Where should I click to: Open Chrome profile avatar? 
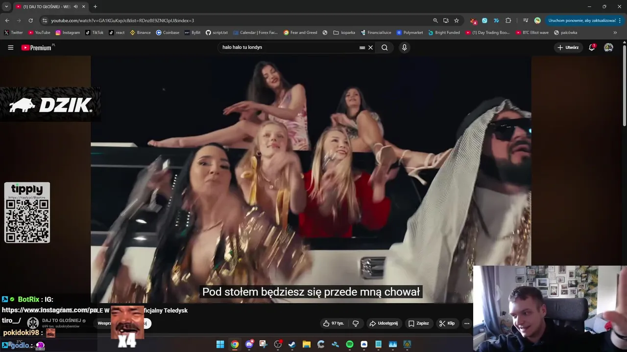click(x=537, y=21)
